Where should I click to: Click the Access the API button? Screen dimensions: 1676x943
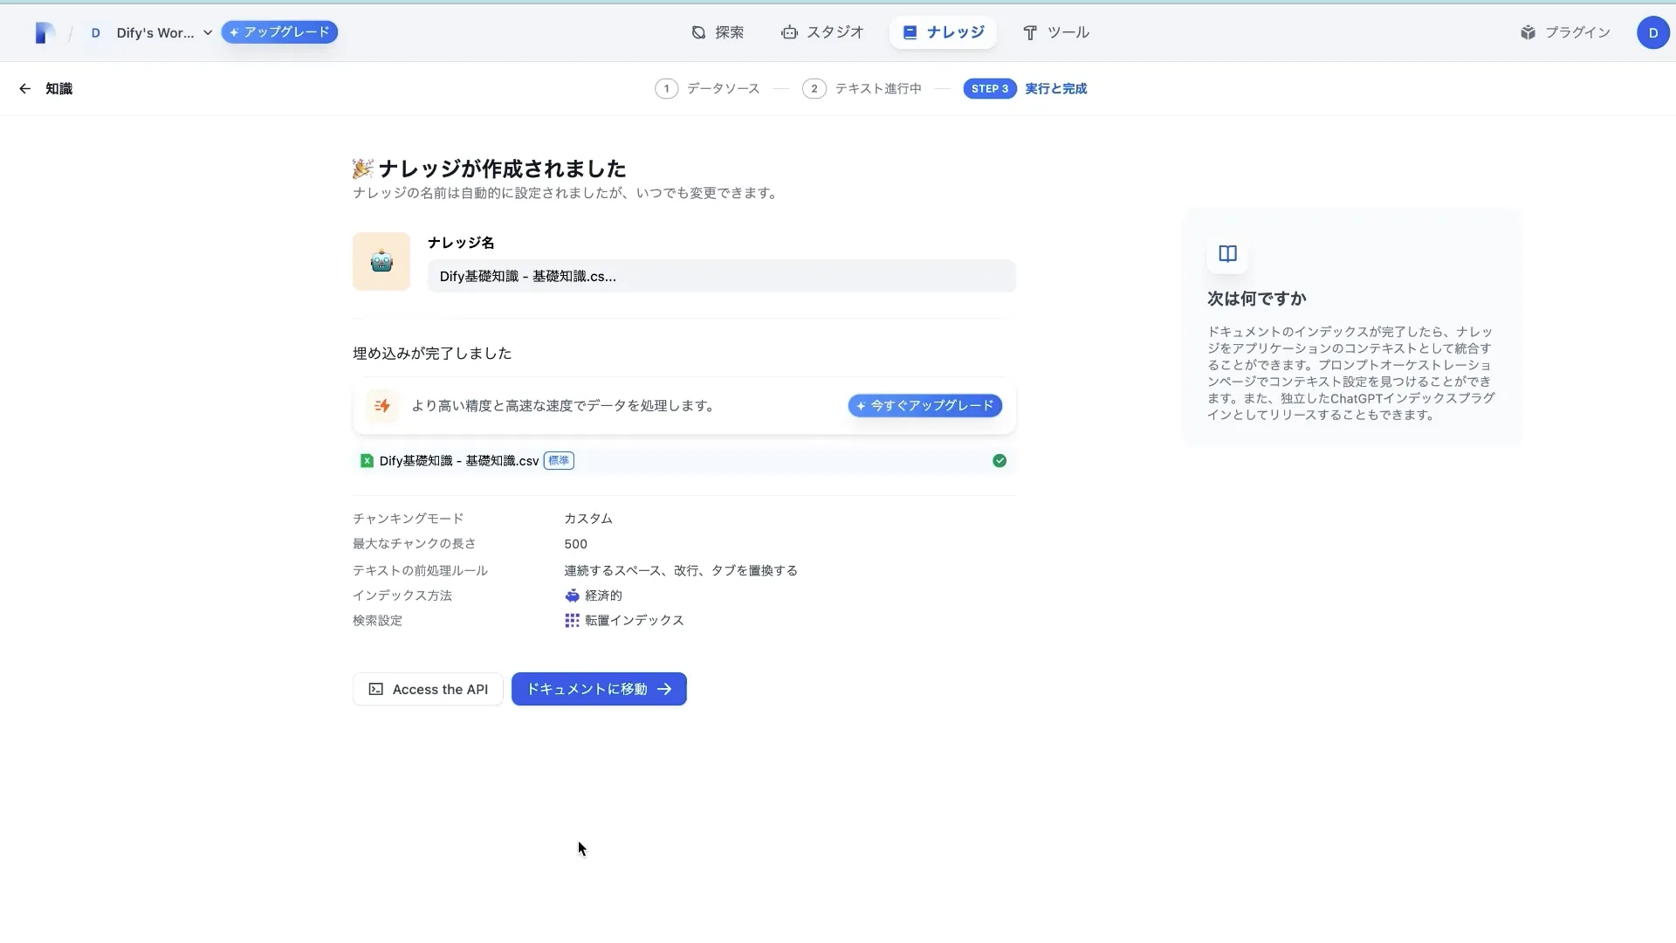point(427,689)
